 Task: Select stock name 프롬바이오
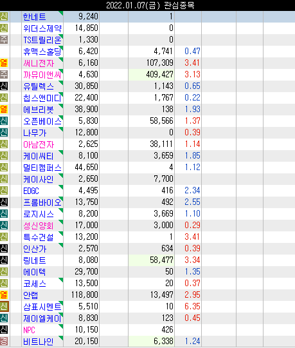42,202
